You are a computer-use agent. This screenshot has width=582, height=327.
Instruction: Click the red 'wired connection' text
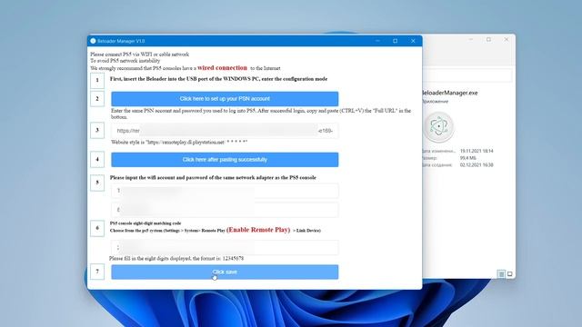(222, 68)
